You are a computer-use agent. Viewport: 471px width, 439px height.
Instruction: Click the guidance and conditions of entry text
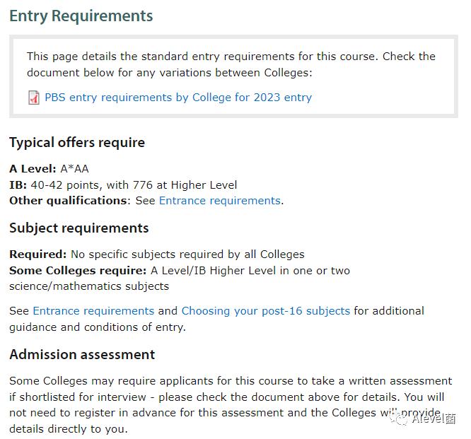coord(98,327)
